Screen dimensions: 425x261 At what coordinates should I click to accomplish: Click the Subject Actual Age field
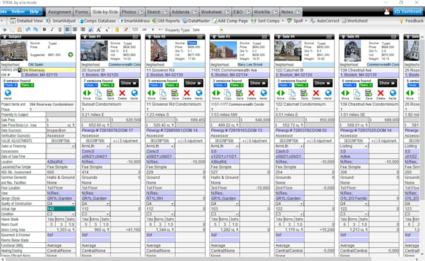pos(61,209)
